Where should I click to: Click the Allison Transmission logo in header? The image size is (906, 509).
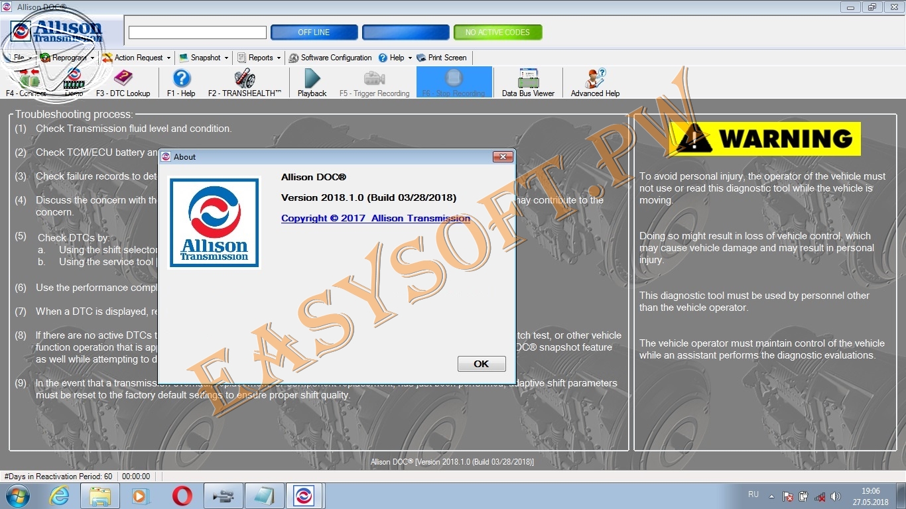[x=58, y=31]
